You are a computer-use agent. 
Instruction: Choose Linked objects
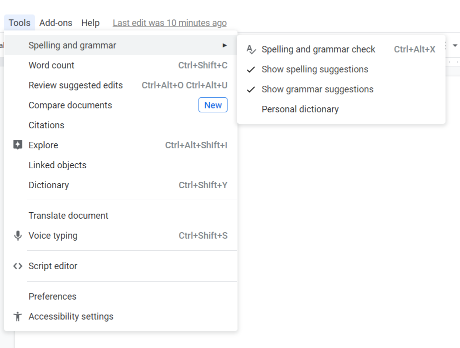tap(120, 165)
